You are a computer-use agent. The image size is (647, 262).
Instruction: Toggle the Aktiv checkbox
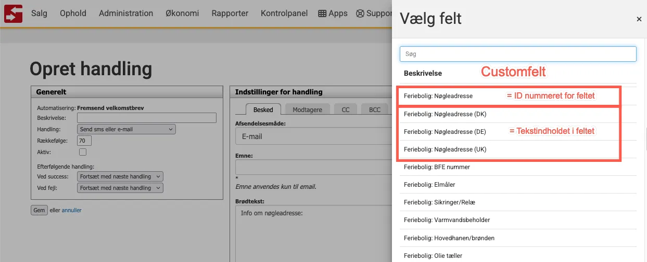[x=82, y=152]
